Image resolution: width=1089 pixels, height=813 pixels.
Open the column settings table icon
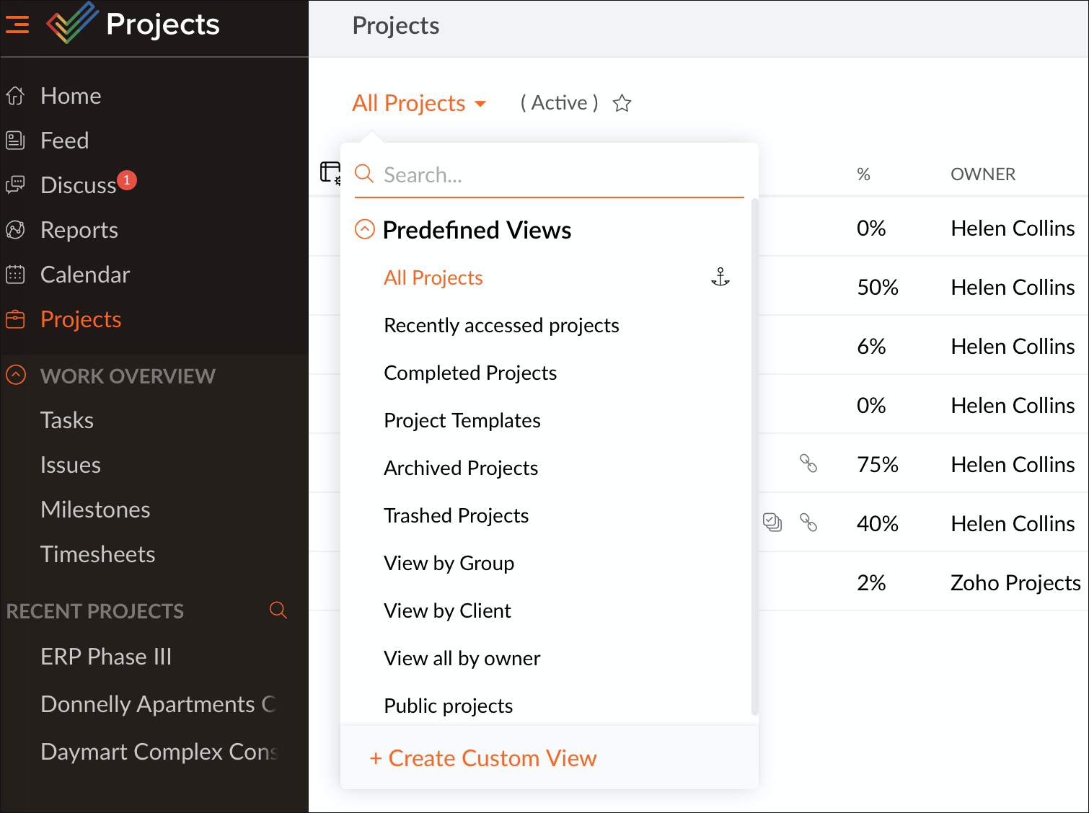[330, 173]
